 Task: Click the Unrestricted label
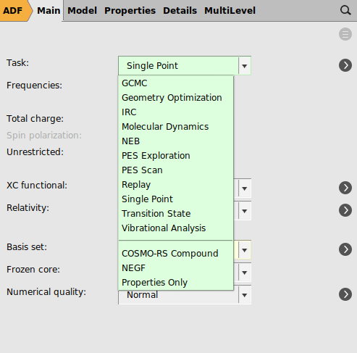tap(35, 152)
